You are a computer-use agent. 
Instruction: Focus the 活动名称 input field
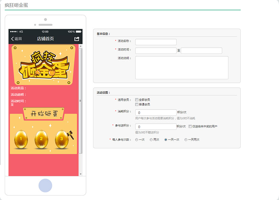click(156, 42)
